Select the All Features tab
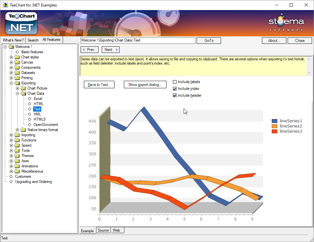This screenshot has width=314, height=242. [x=51, y=40]
